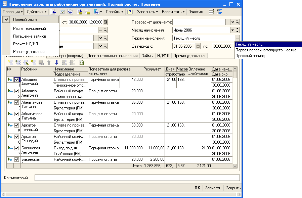Click into the Комментарий text field
The width and height of the screenshot is (302, 198).
coord(137,178)
